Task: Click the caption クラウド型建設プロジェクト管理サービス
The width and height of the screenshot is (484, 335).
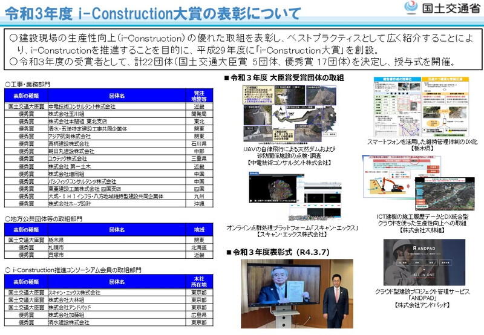Action: (422, 291)
